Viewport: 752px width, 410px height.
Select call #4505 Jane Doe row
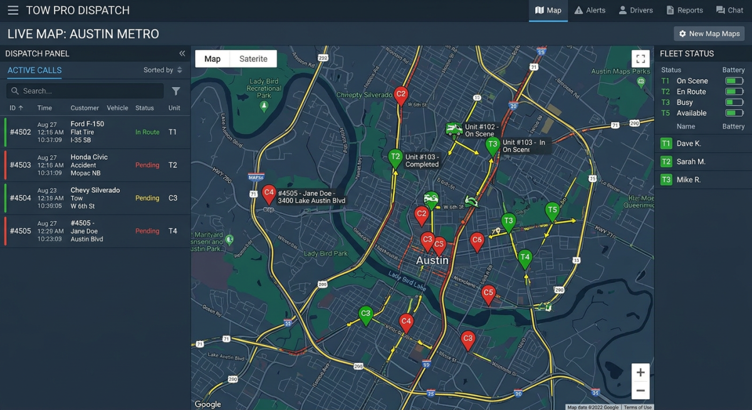point(95,231)
